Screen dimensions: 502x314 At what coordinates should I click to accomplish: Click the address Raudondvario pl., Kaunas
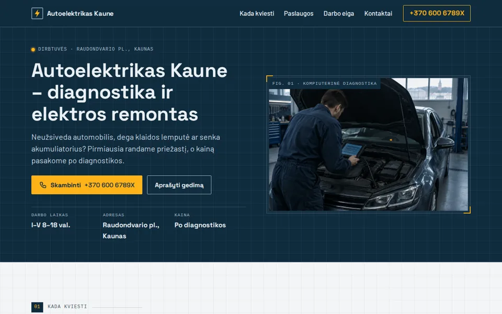click(x=131, y=230)
